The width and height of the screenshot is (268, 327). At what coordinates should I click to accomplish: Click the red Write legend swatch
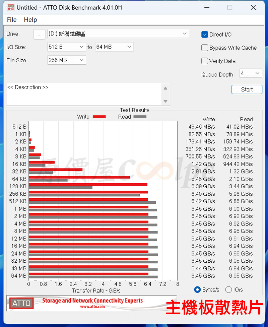pyautogui.click(x=99, y=117)
